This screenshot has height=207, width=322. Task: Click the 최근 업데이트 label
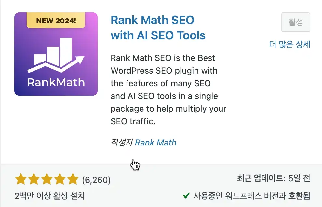click(x=261, y=178)
